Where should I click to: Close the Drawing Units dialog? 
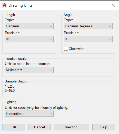click(x=113, y=5)
